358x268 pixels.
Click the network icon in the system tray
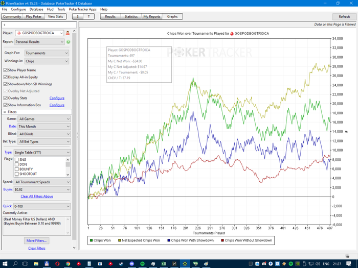[311, 264]
